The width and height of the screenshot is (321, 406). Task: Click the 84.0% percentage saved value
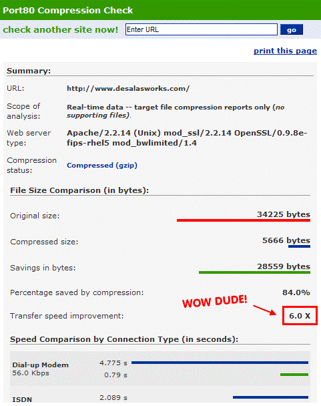(x=296, y=292)
